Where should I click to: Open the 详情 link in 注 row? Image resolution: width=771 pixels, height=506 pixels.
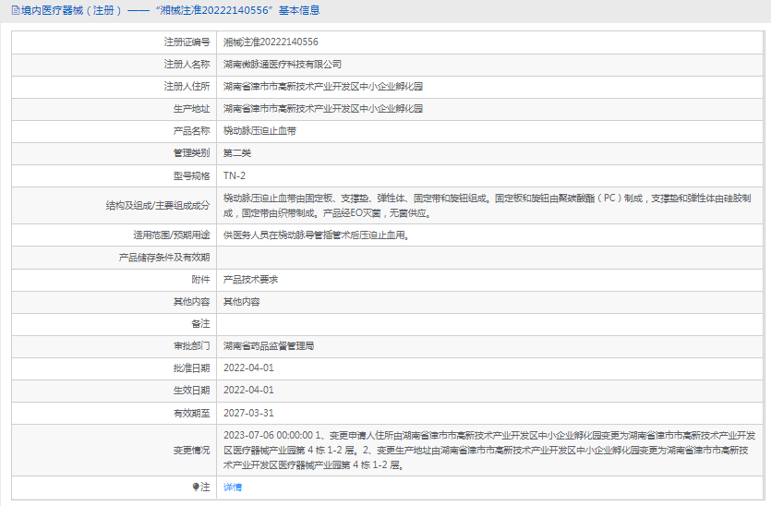coord(233,487)
